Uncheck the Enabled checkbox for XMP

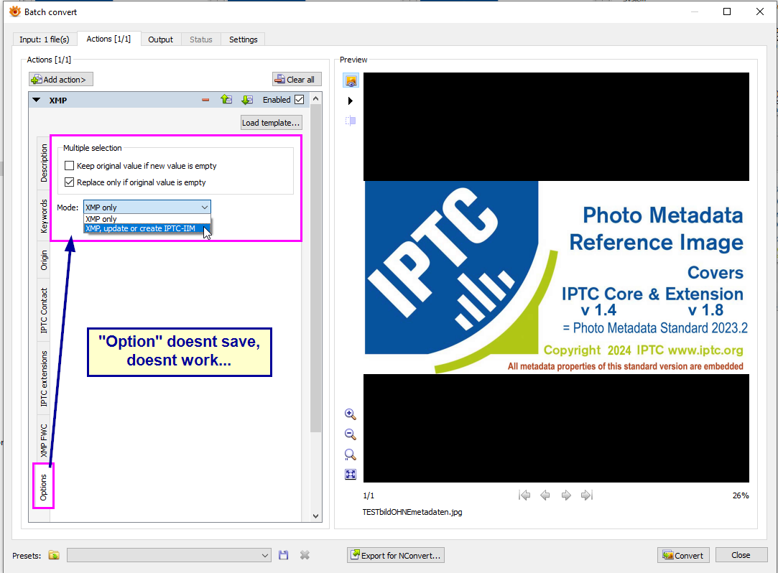(300, 100)
